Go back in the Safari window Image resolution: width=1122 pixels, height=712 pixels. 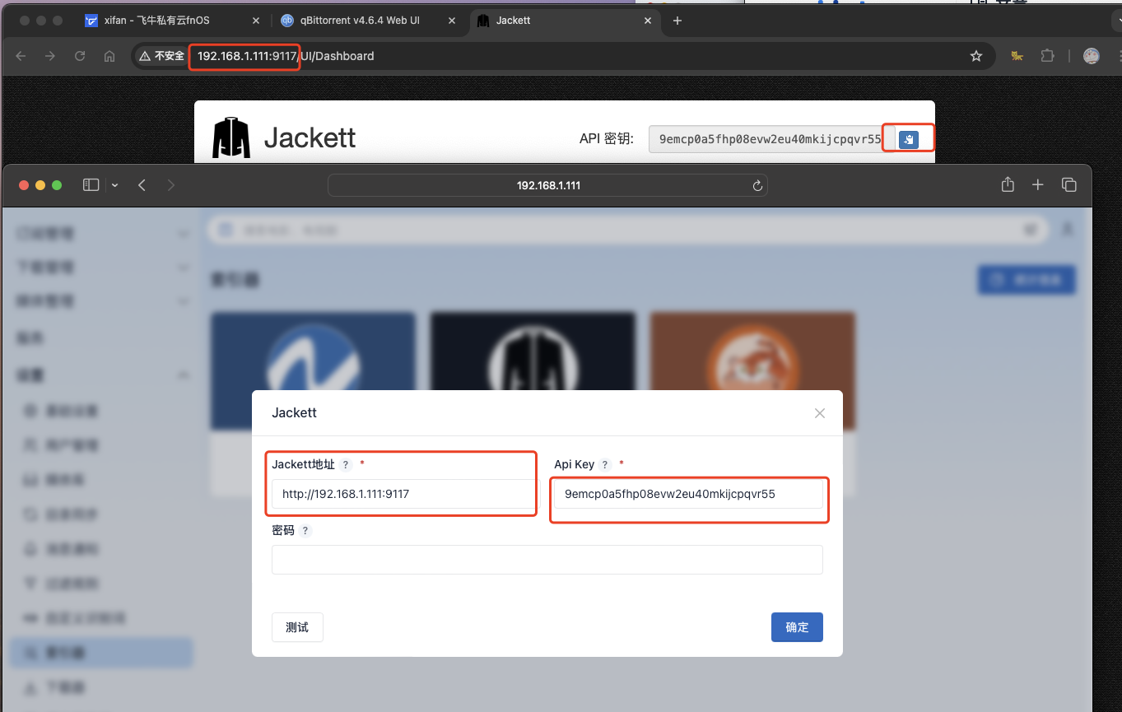(142, 185)
